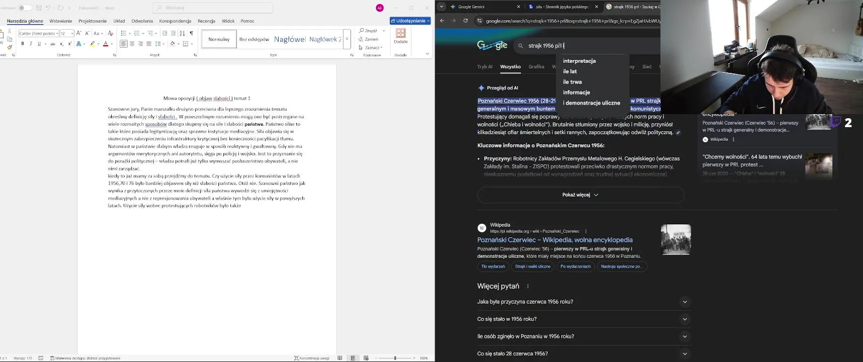Screen dimensions: 863x362
Task: Open the Borders dropdown arrow
Action: tap(192, 44)
